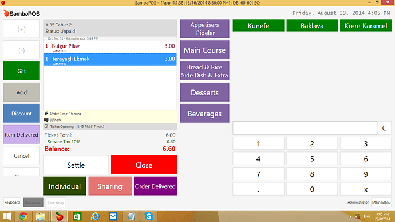Screen dimensions: 395x222
Task: Settle the current ticket
Action: [76, 165]
